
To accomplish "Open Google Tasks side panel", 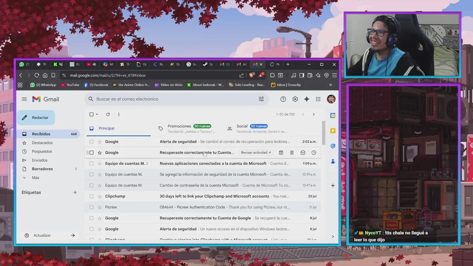I will (333, 146).
